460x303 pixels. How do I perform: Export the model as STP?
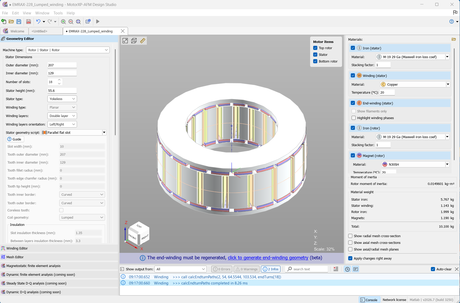coord(29,22)
